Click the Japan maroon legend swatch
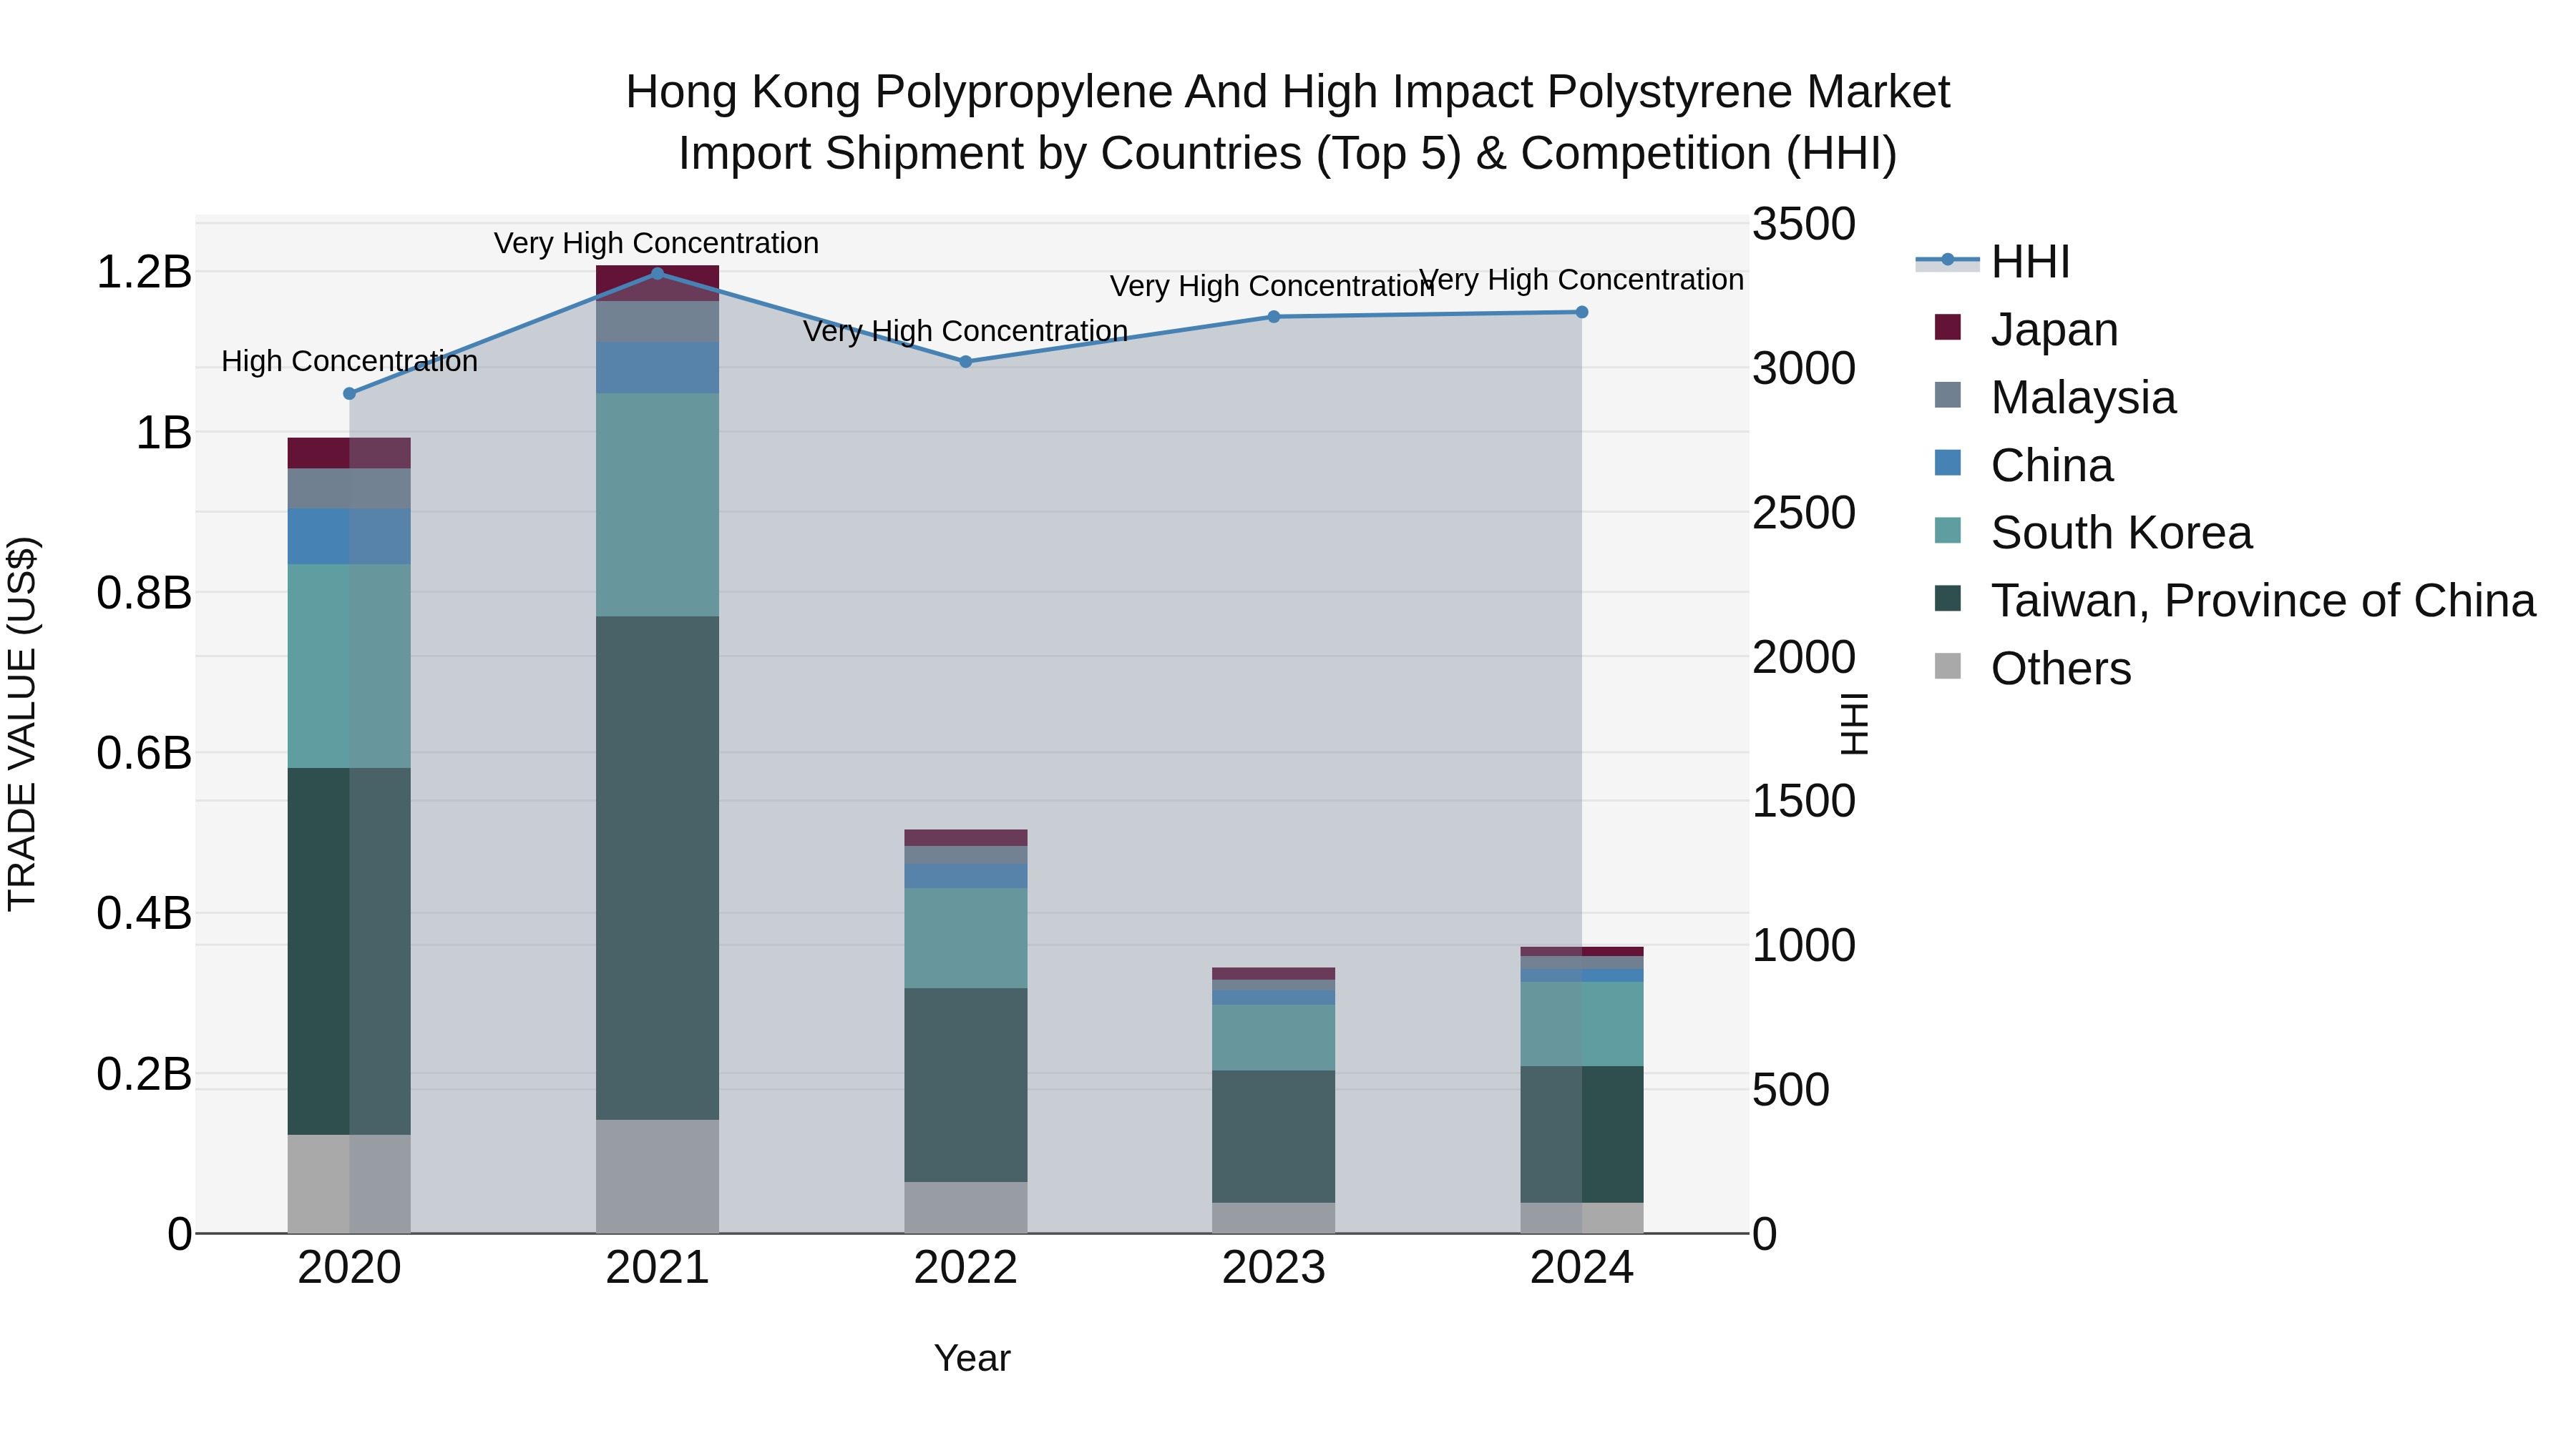Viewport: 2576px width, 1448px height. [1948, 327]
